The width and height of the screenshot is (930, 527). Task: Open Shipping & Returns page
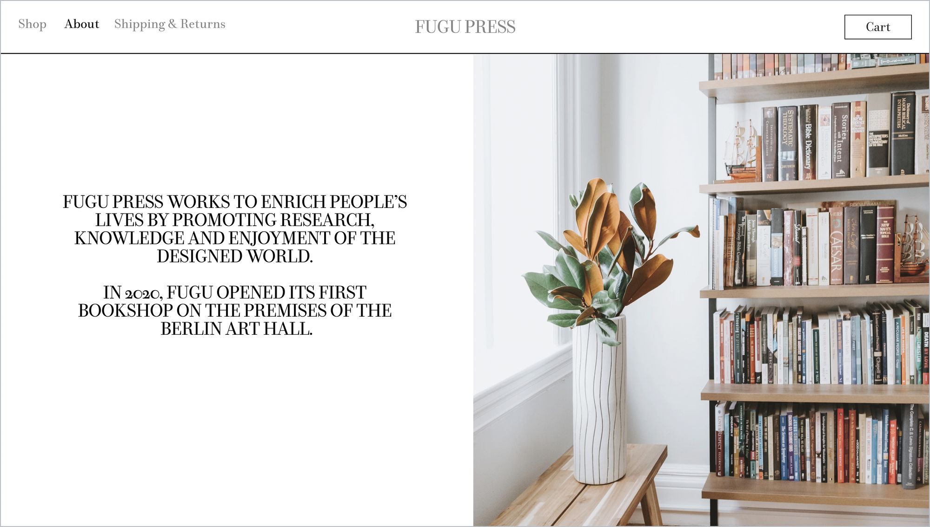tap(170, 24)
